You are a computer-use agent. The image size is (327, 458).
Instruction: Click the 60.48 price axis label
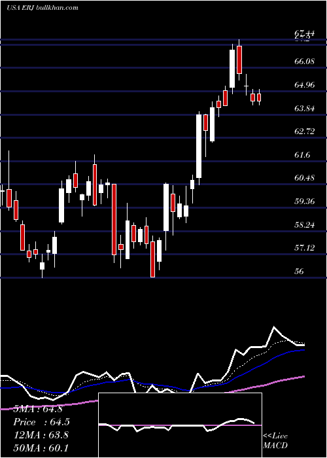click(305, 178)
